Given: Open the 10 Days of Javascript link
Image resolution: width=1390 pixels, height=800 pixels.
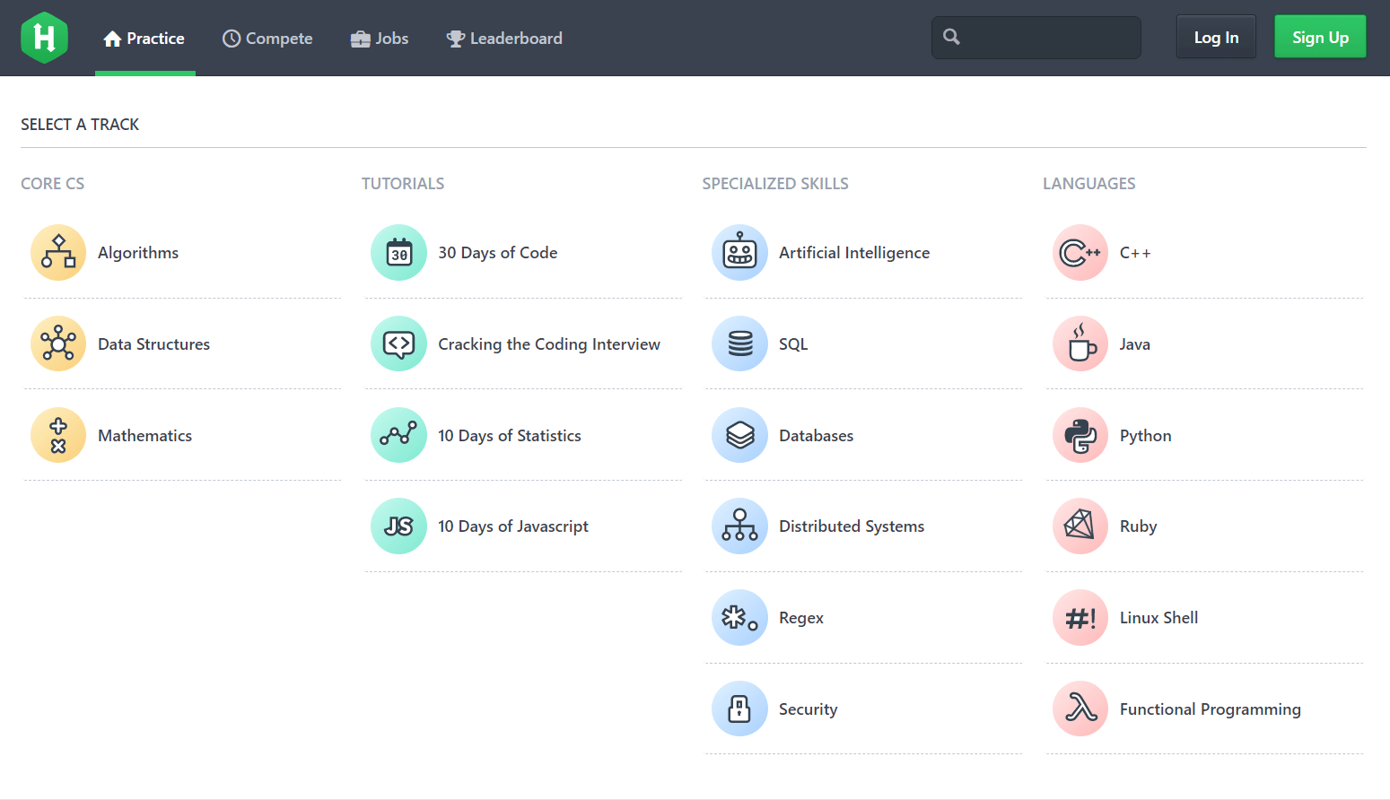Looking at the screenshot, I should click(x=513, y=526).
